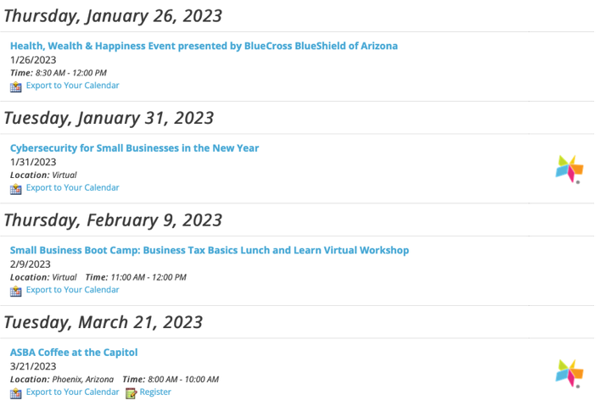Export the 2/9/2023 event to your calendar
Screen dimensions: 599x406
pyautogui.click(x=73, y=290)
